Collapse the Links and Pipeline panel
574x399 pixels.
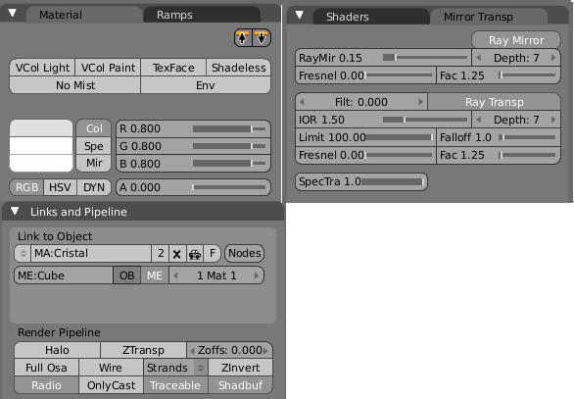point(15,211)
